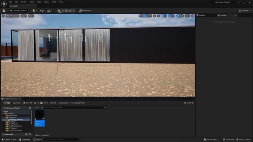Open the quick add content dropdown

click(35, 11)
